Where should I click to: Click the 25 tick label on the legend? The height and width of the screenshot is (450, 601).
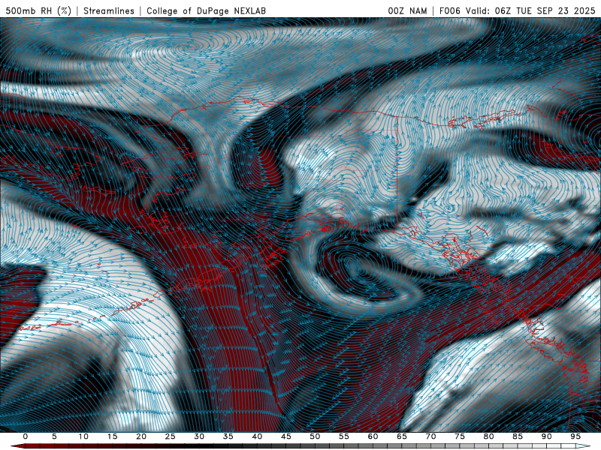[x=171, y=436]
